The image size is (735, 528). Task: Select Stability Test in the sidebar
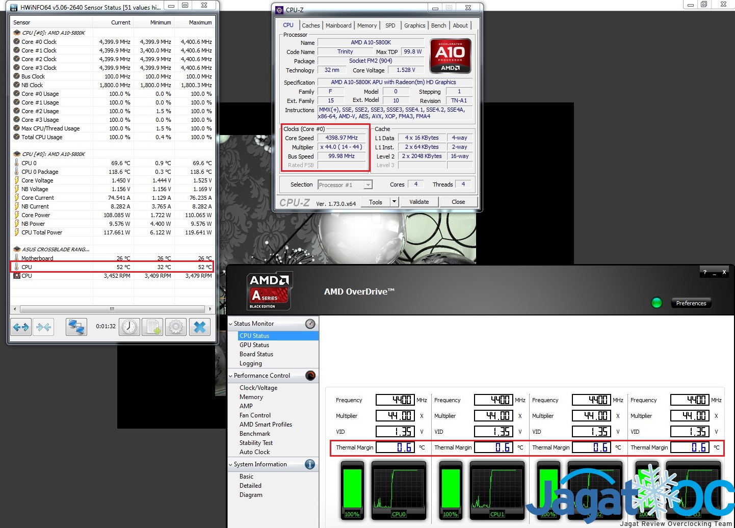pyautogui.click(x=256, y=443)
